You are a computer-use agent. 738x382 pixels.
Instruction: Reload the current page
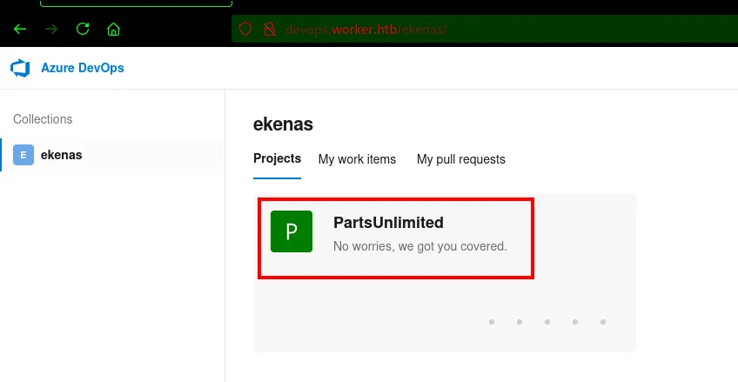click(x=83, y=29)
